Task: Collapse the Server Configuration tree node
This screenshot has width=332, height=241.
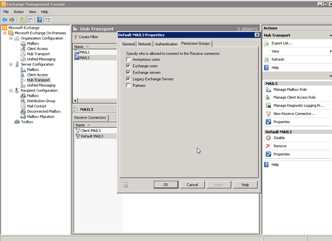Action: [x=11, y=64]
